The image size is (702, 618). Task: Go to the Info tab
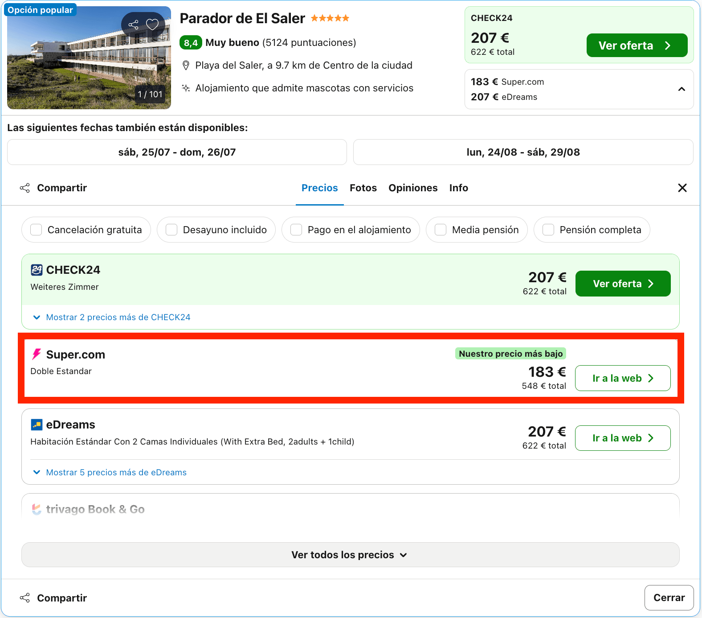458,188
